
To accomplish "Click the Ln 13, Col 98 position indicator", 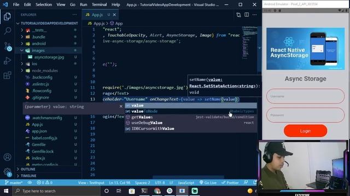I will (119, 183).
